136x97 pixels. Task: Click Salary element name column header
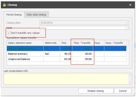[x=25, y=43]
